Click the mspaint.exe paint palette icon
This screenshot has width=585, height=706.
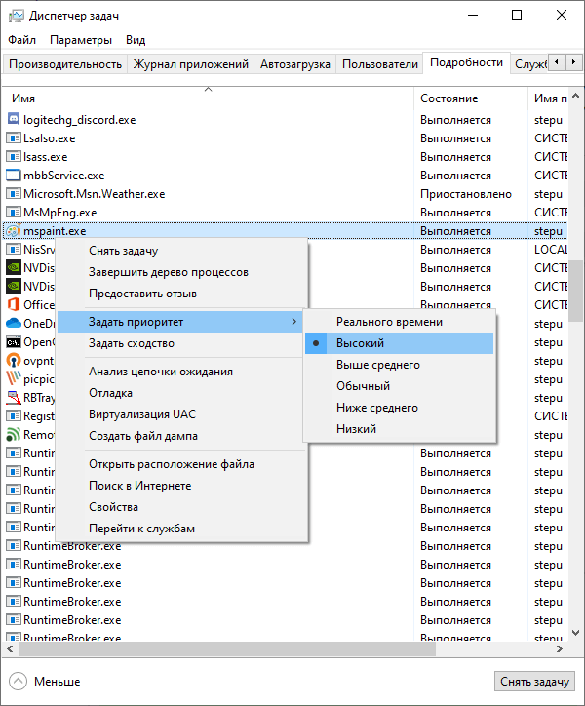tap(14, 230)
